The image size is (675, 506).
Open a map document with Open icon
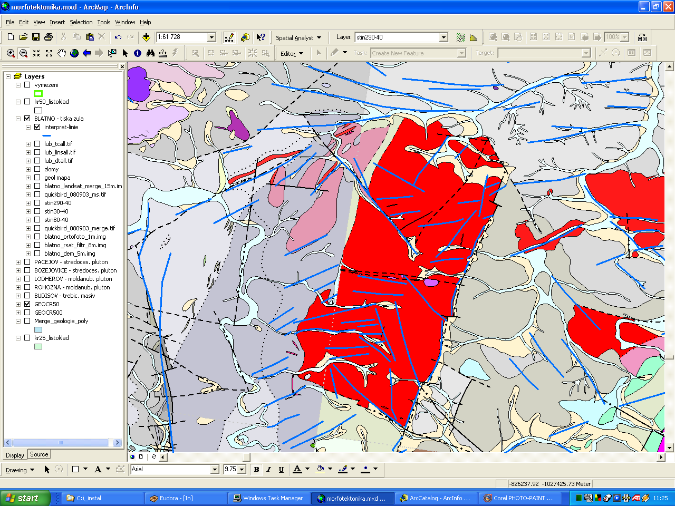pyautogui.click(x=23, y=37)
